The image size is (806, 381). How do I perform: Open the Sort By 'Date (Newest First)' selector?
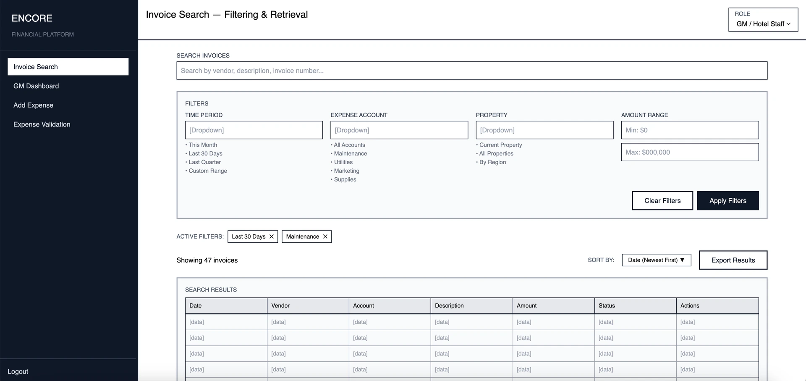(656, 260)
